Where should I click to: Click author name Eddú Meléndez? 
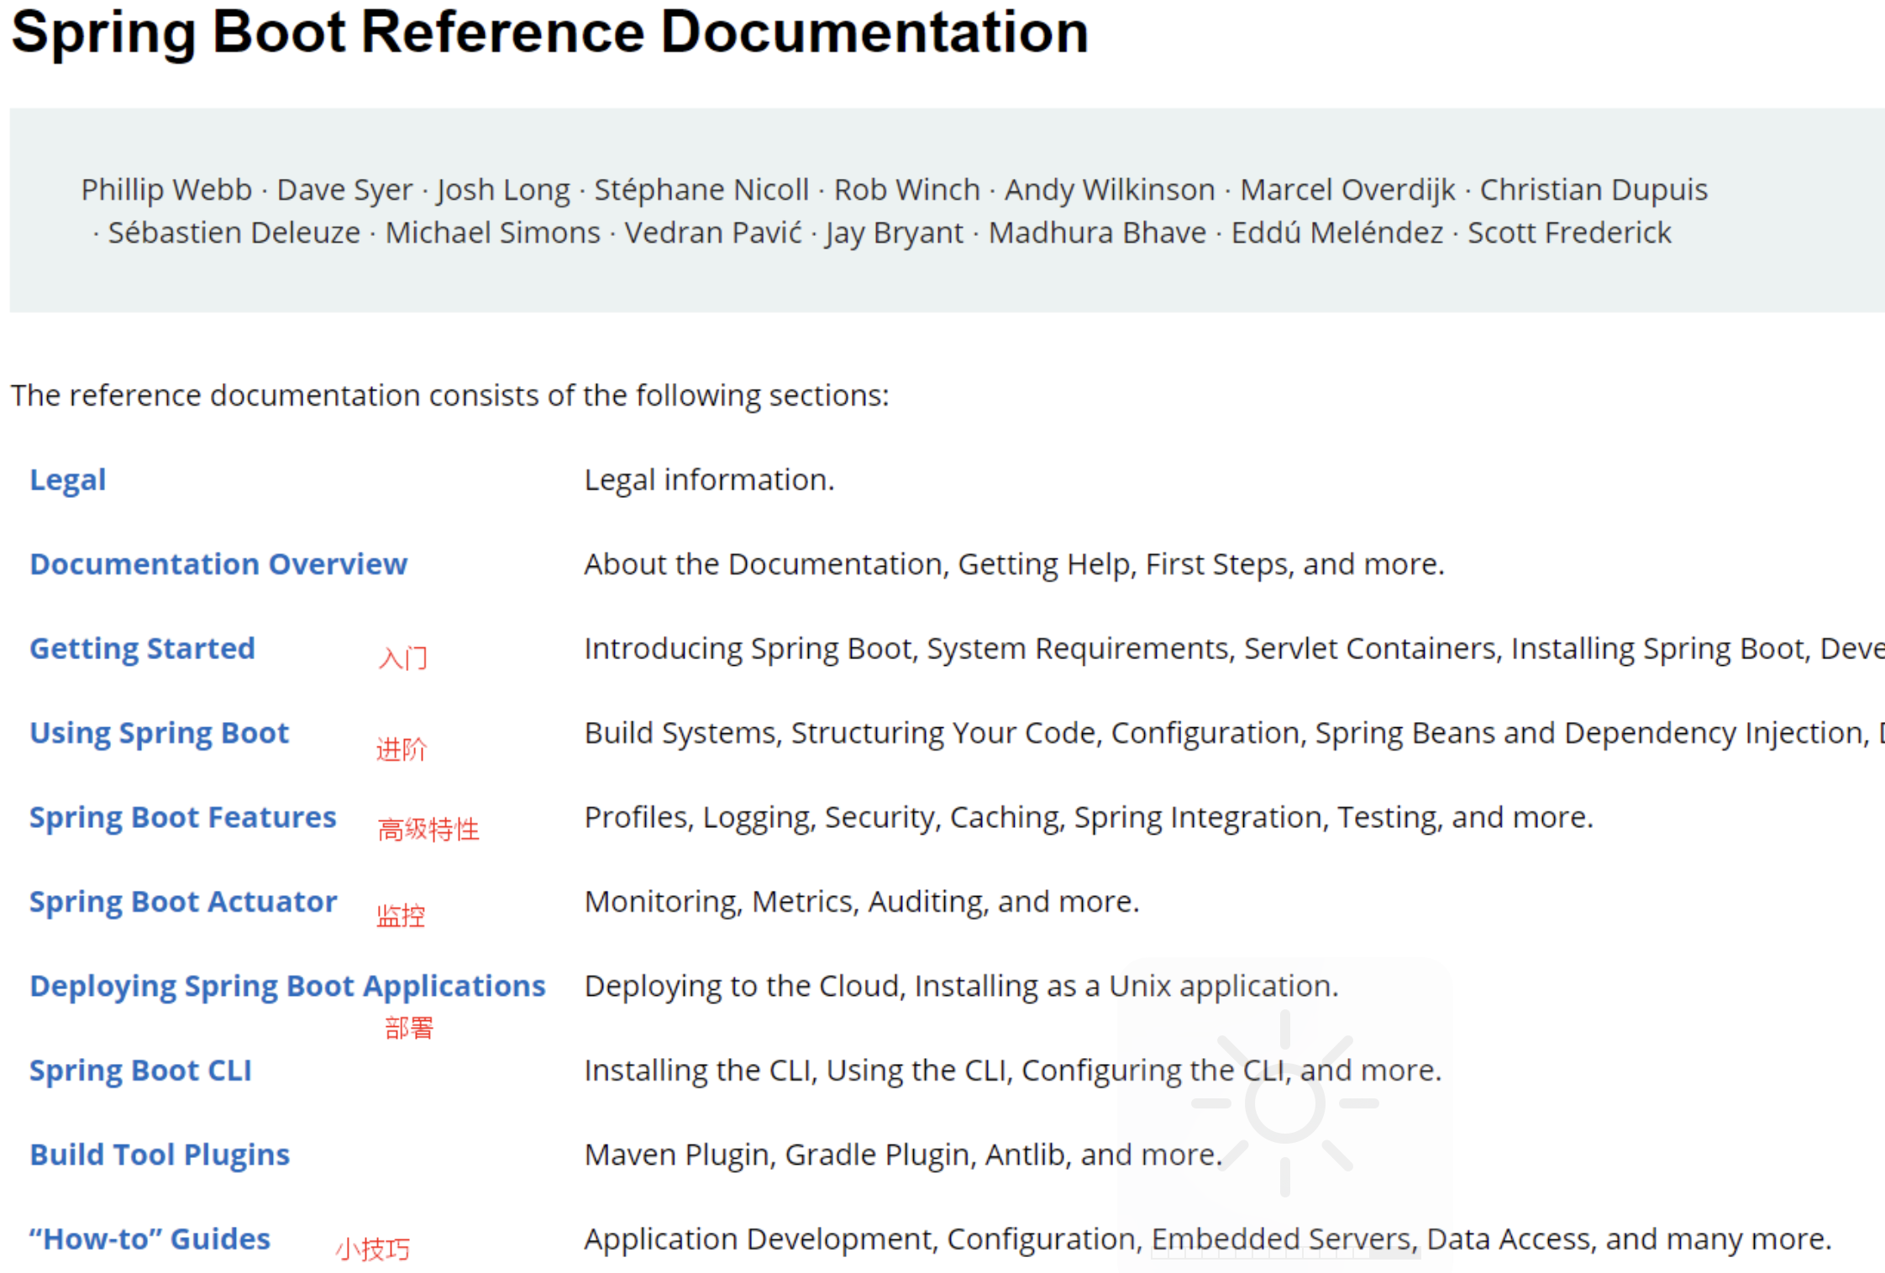tap(1337, 233)
